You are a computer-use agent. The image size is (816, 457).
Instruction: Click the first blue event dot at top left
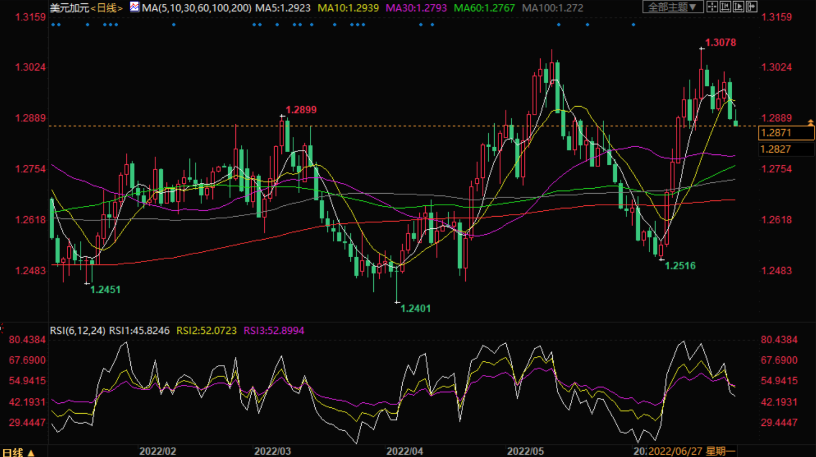[53, 25]
